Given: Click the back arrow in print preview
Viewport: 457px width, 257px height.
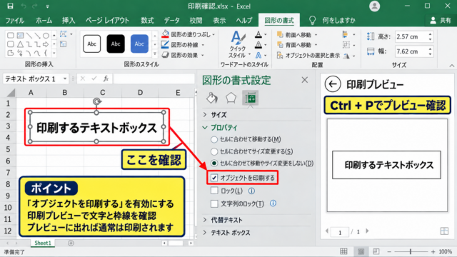Looking at the screenshot, I should pos(333,84).
